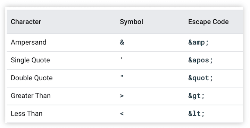Select the Double Quote row label

pos(32,78)
